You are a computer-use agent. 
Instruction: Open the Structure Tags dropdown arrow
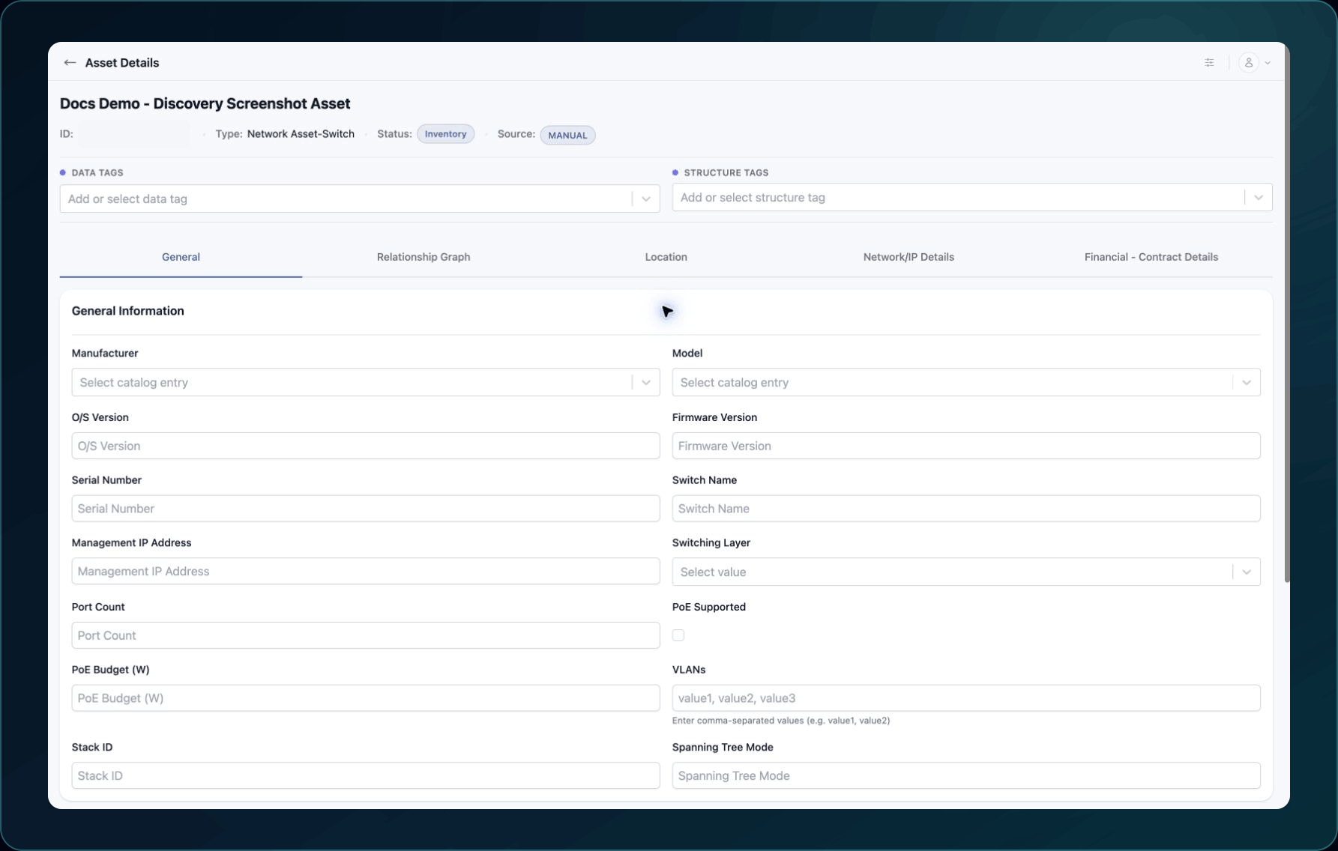1259,198
